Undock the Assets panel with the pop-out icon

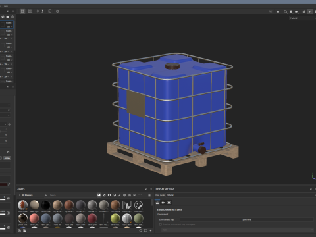click(146, 189)
